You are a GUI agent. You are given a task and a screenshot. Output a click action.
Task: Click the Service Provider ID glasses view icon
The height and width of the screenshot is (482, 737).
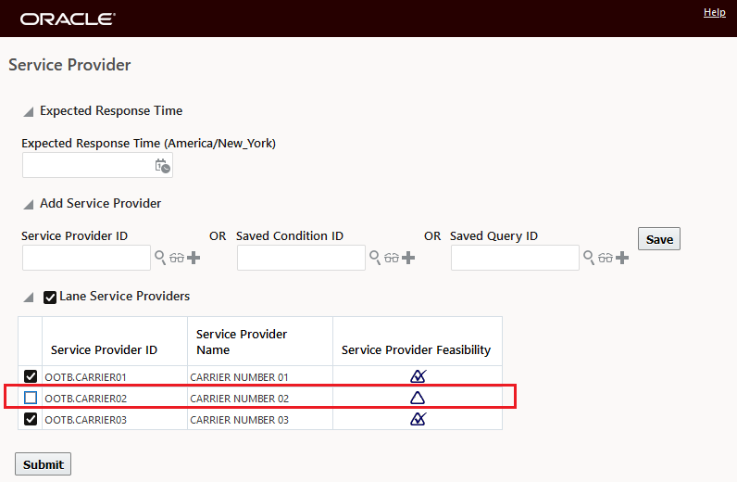[x=177, y=258]
